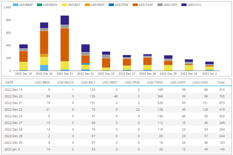Sort table by the DATE column header
The height and width of the screenshot is (155, 233).
(x=9, y=82)
